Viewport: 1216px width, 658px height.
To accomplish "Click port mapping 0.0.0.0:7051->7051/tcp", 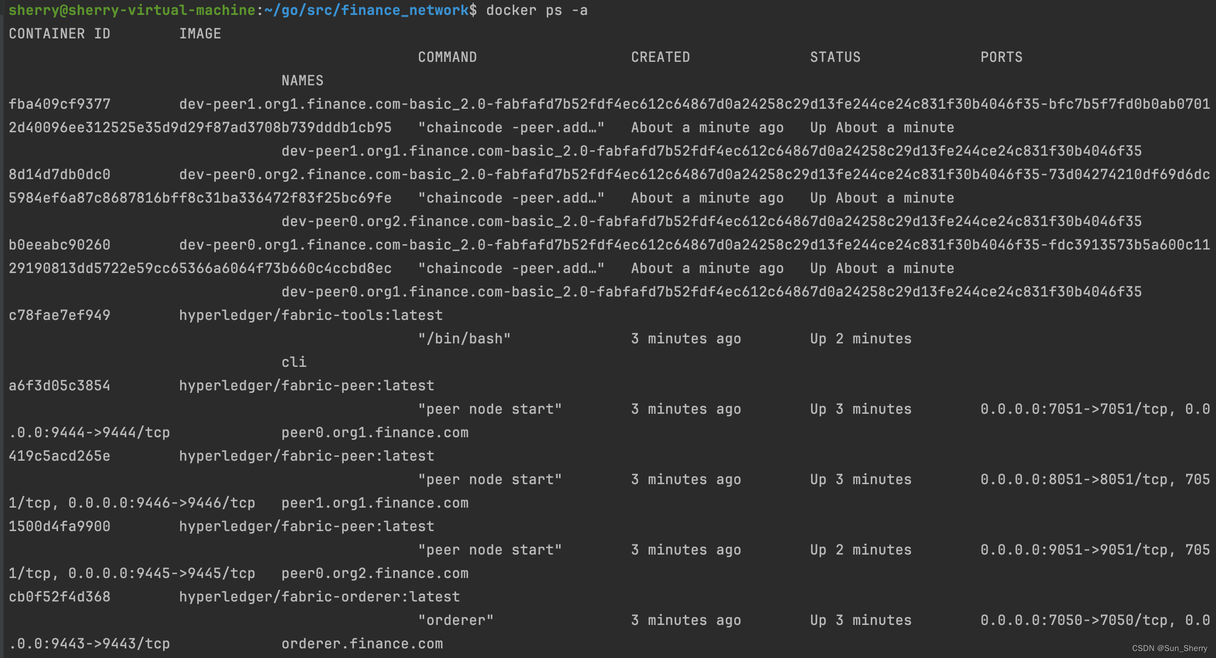I will point(1074,410).
